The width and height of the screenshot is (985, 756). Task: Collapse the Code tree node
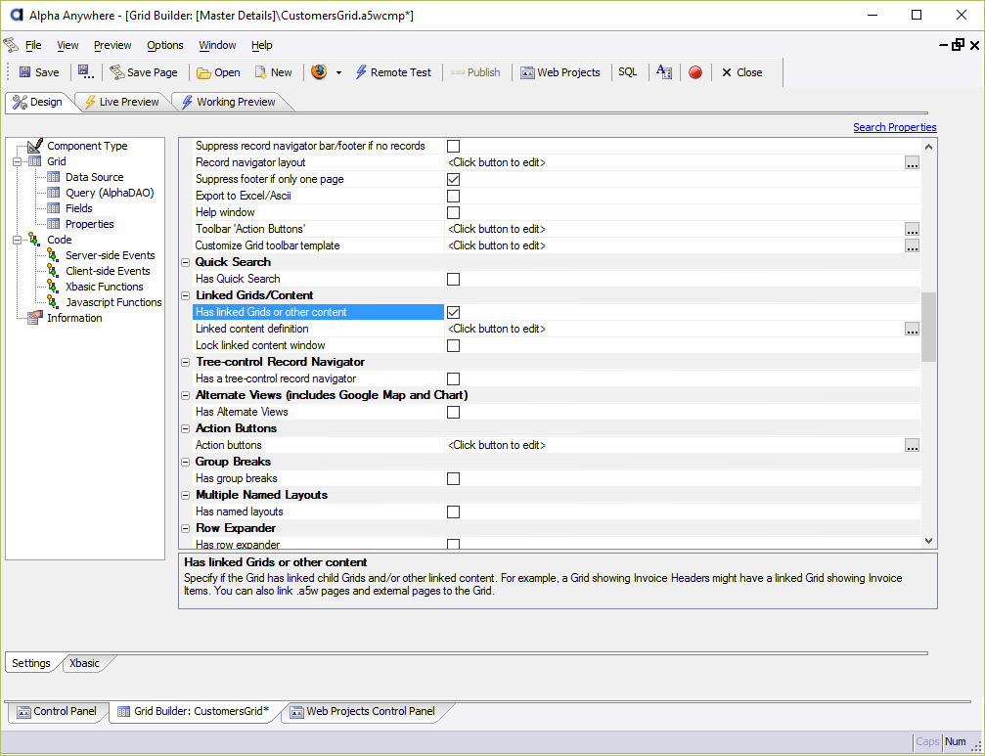(17, 240)
